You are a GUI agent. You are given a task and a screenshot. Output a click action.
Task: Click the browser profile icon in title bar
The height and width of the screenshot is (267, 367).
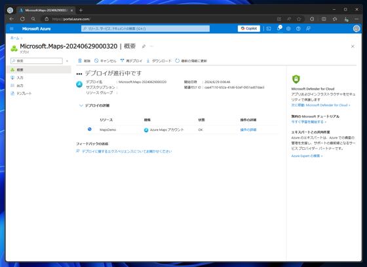[10, 10]
